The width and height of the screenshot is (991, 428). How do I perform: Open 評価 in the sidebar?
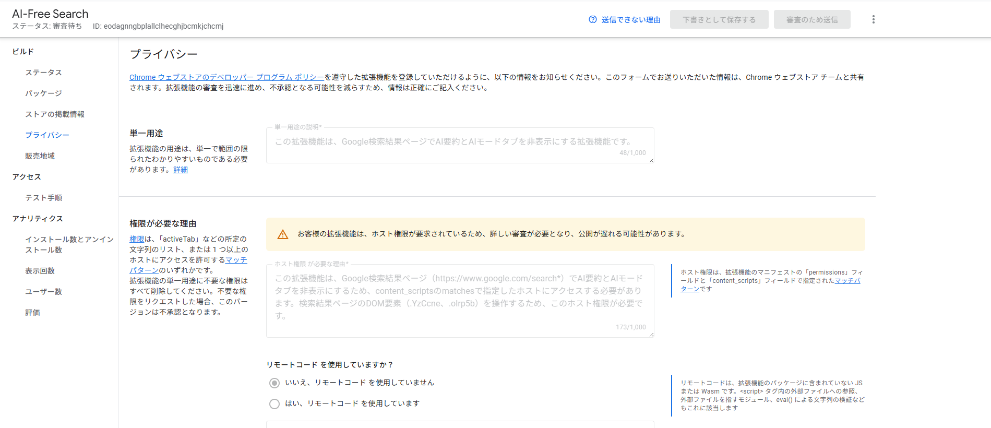click(33, 313)
